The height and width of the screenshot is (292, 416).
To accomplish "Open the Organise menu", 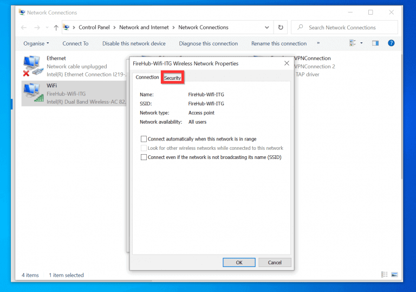I will click(36, 43).
